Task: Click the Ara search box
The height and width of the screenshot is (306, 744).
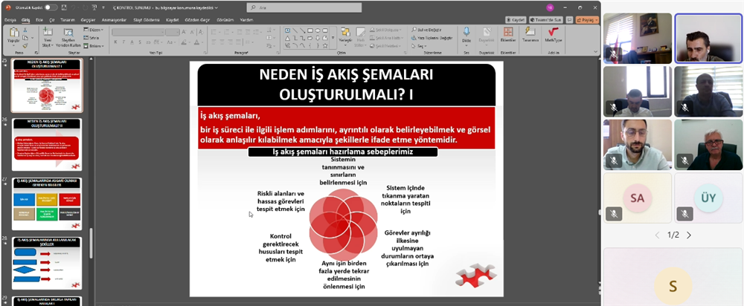Action: [x=304, y=7]
